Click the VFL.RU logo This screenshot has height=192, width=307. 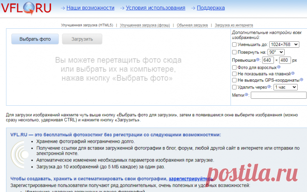coord(26,8)
